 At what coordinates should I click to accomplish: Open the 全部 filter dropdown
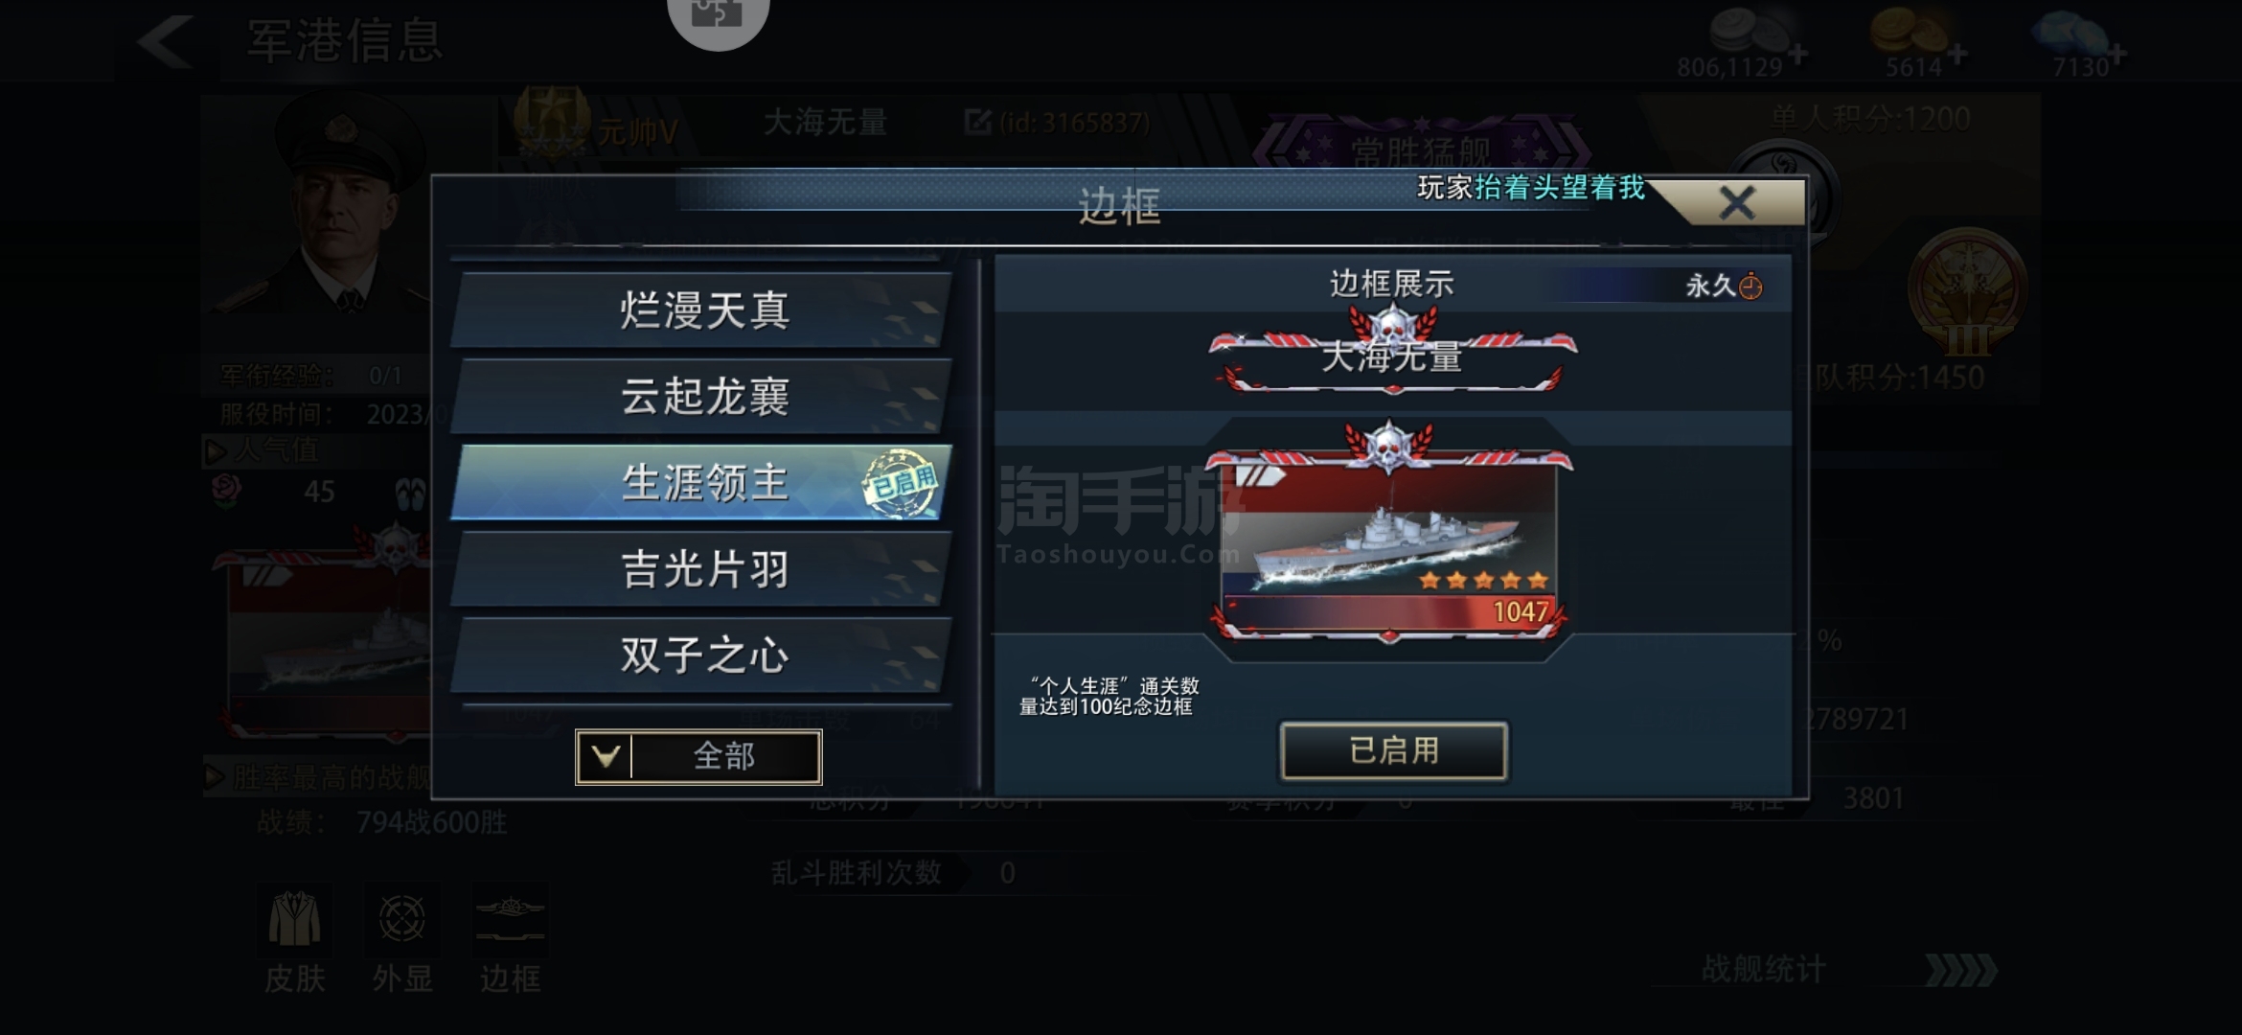tap(698, 757)
